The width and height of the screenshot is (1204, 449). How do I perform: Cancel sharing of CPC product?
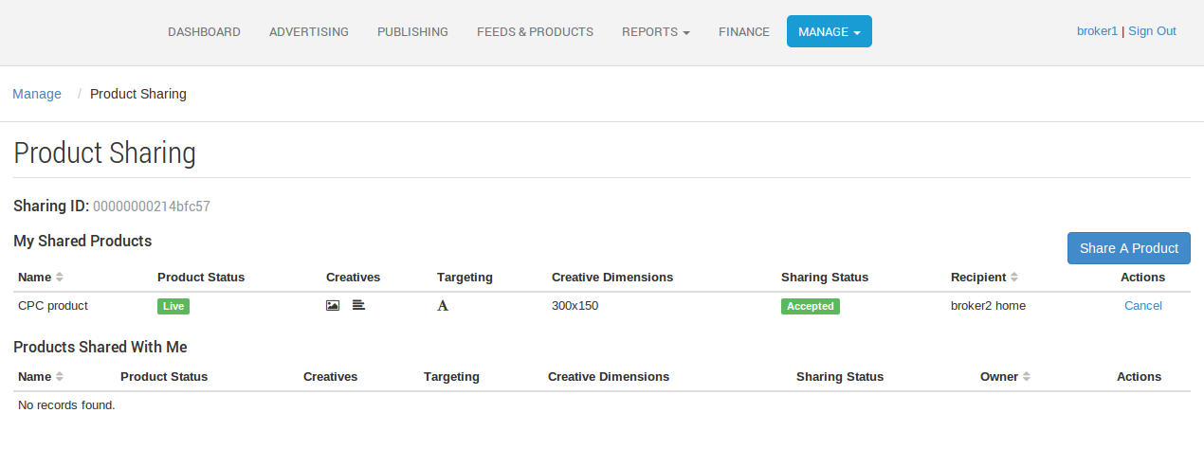click(x=1142, y=305)
